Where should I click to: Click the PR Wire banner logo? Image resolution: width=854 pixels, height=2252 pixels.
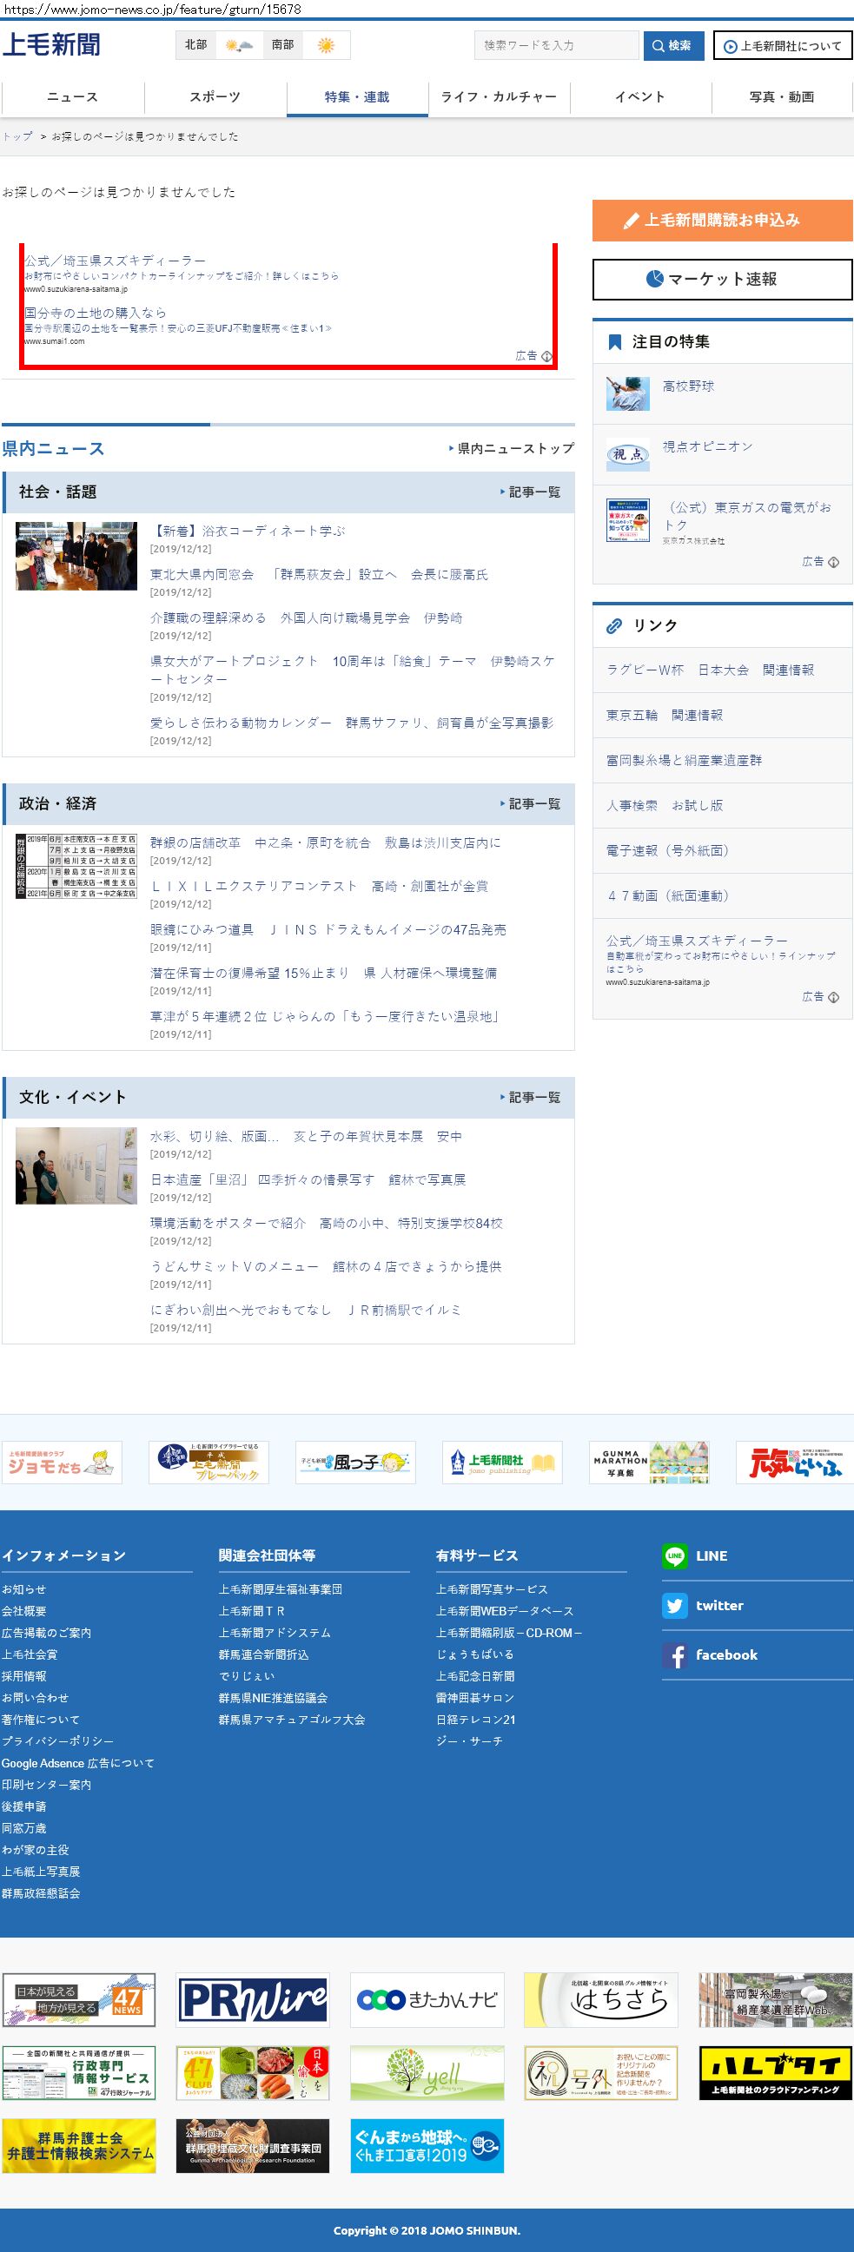[253, 1999]
